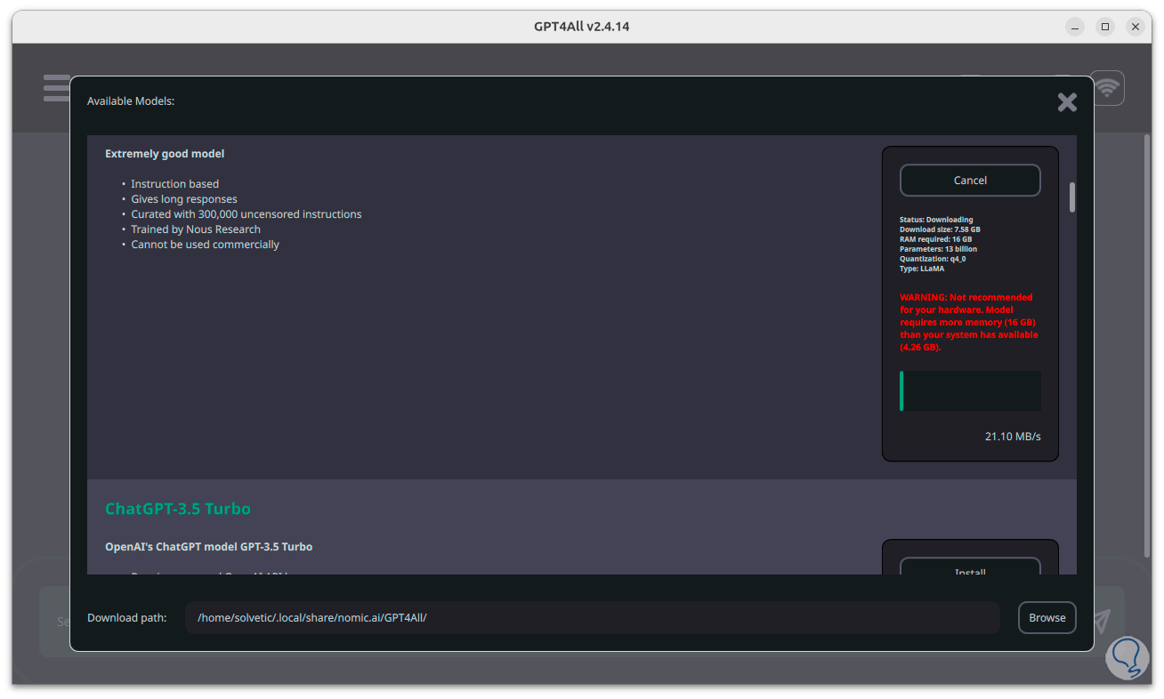This screenshot has height=699, width=1164.
Task: Click the 'Status: Downloading' line
Action: pos(936,220)
